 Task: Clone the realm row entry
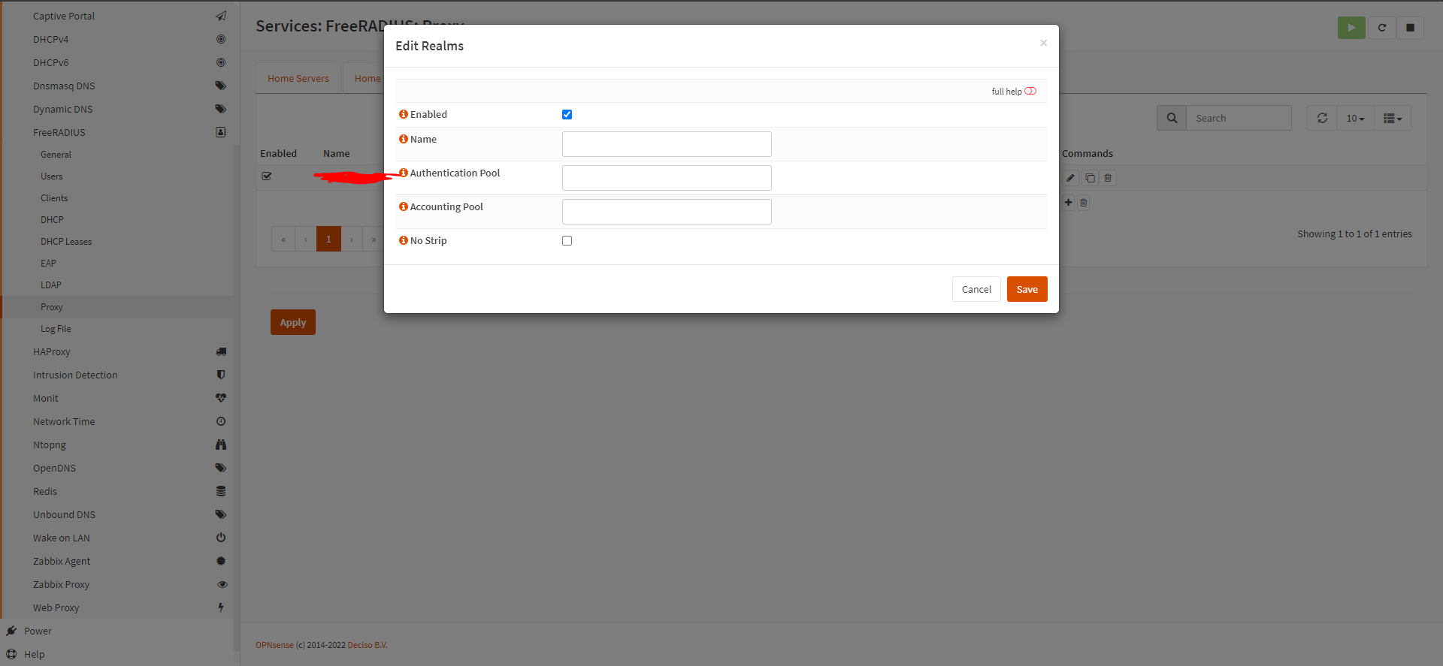pos(1090,178)
